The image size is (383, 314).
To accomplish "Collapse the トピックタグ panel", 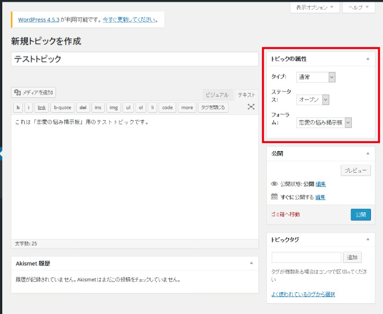I will (x=368, y=239).
